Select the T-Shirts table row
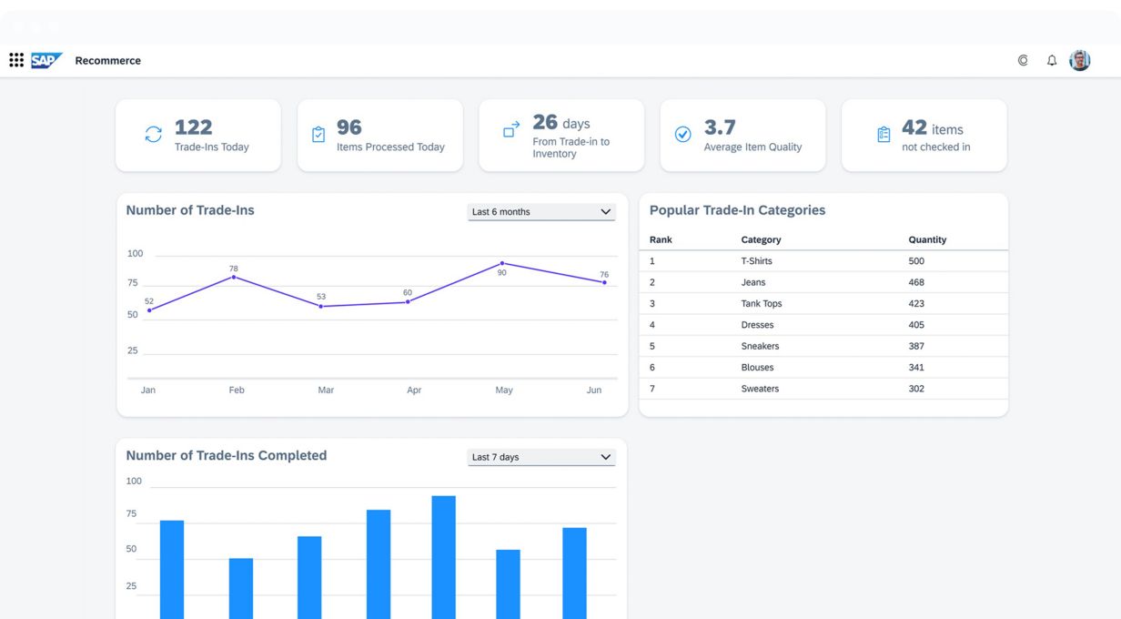Viewport: 1121px width, 619px height. [823, 261]
